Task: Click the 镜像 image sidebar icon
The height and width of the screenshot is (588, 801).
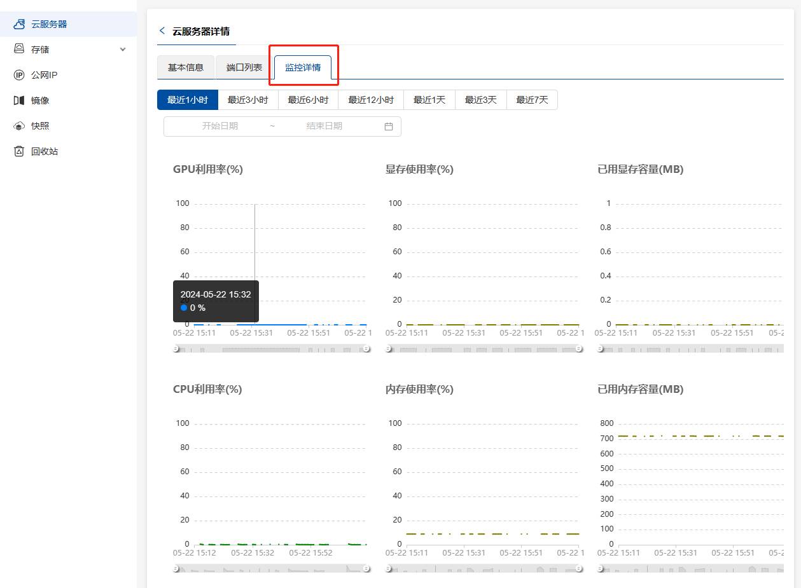Action: (x=19, y=100)
